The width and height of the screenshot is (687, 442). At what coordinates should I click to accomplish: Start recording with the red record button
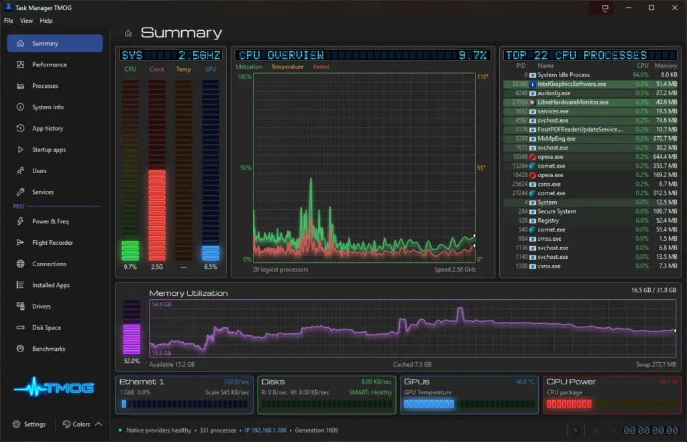(x=576, y=431)
